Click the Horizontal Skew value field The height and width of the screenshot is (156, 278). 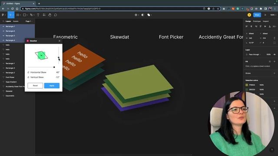click(58, 72)
